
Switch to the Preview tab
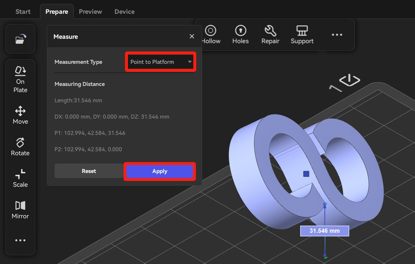(90, 12)
